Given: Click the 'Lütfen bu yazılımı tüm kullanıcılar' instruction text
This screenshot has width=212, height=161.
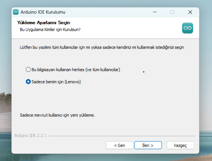Looking at the screenshot, I should point(102,47).
